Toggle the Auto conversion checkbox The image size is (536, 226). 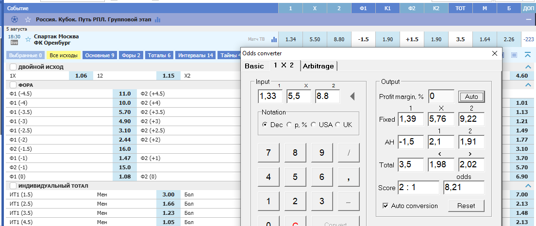pos(385,206)
